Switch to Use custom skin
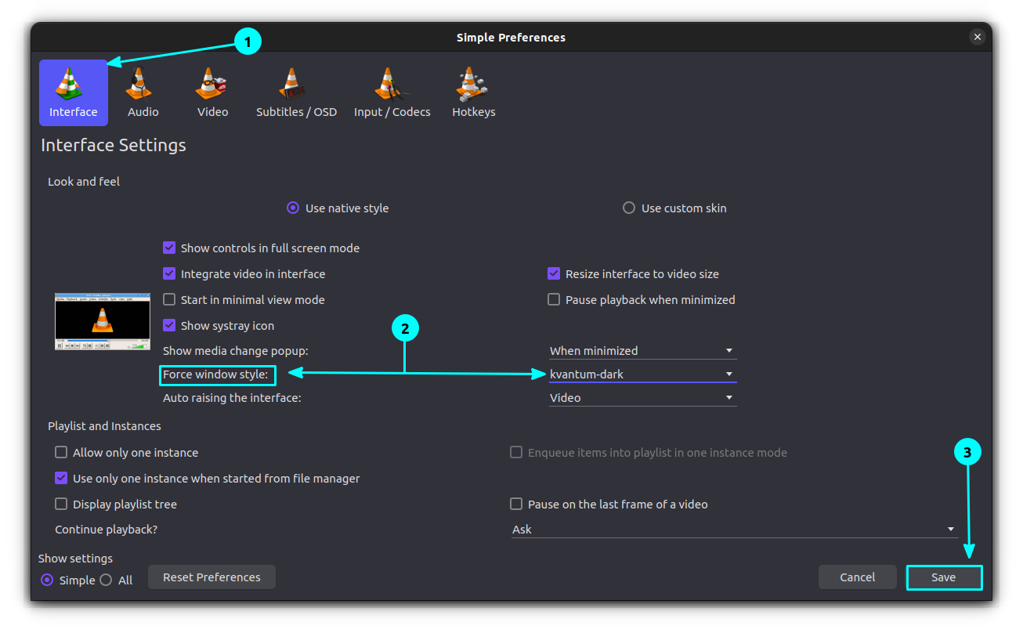 (629, 208)
